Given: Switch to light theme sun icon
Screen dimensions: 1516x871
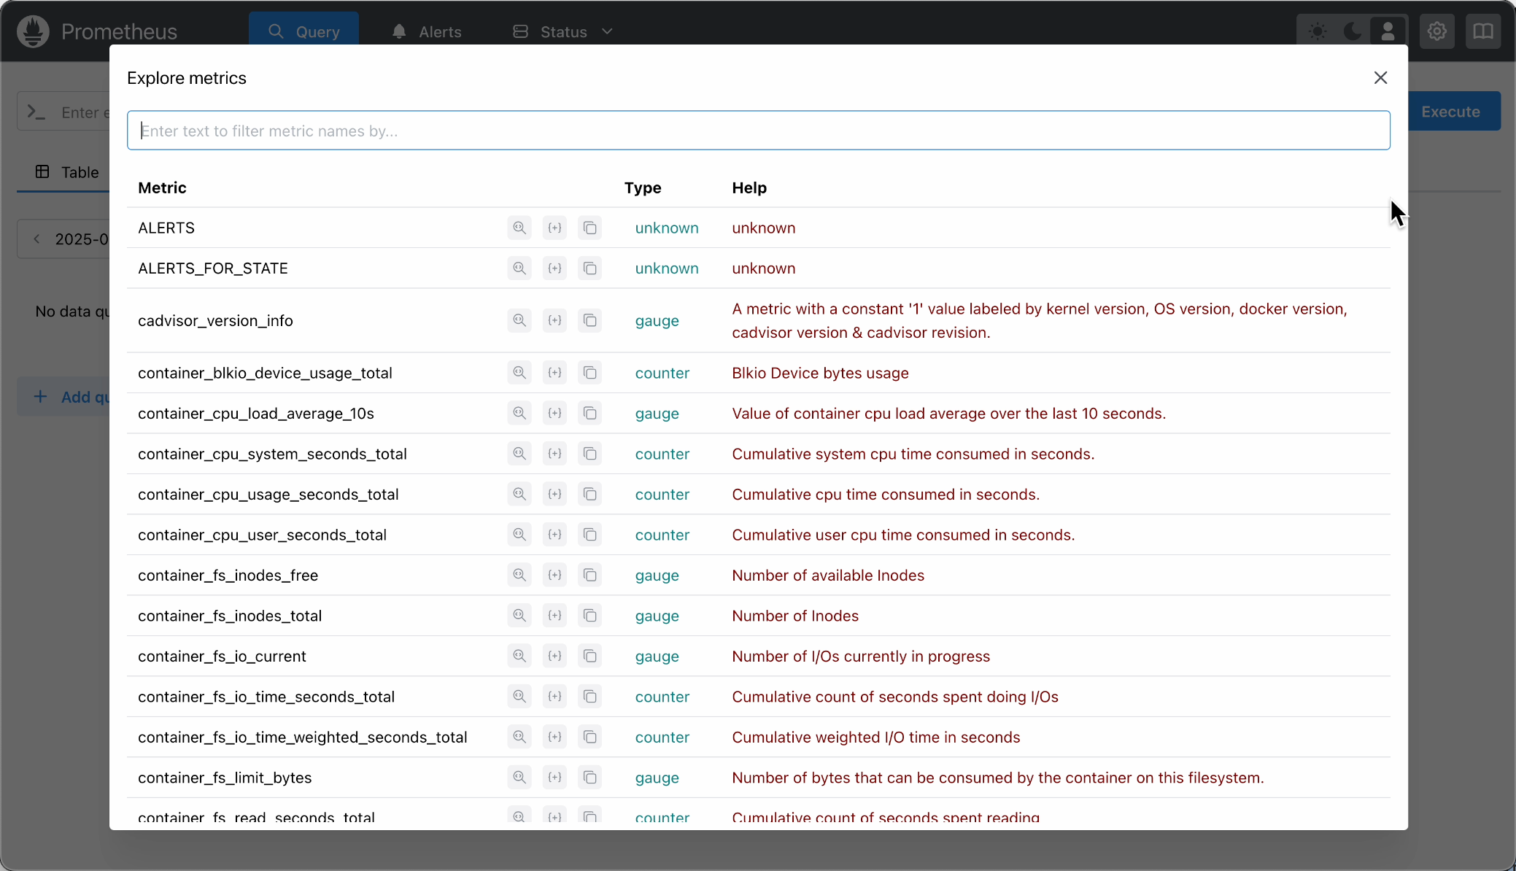Looking at the screenshot, I should [x=1317, y=31].
